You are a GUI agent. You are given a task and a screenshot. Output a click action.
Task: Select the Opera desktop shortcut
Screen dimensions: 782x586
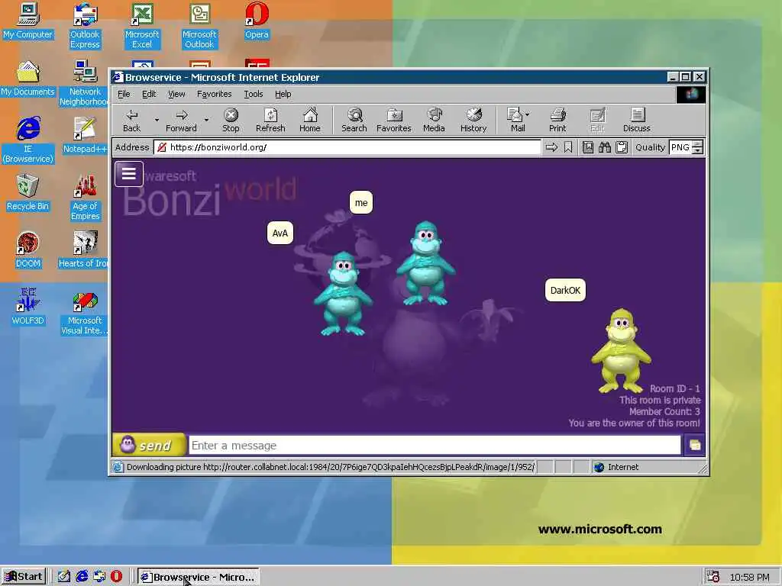pyautogui.click(x=257, y=21)
